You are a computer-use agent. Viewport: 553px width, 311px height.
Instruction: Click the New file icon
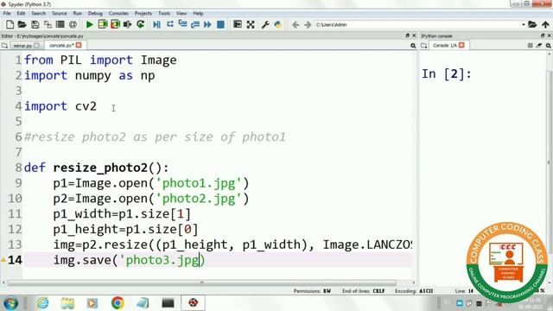[10, 24]
